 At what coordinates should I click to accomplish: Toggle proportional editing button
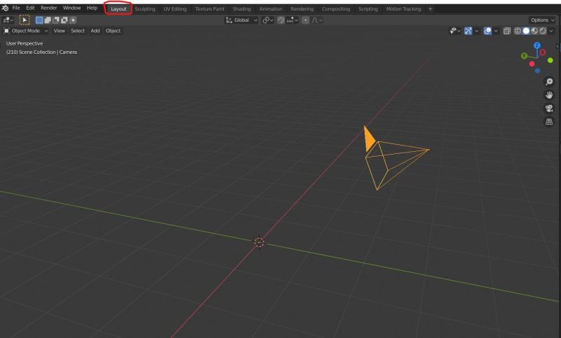305,20
